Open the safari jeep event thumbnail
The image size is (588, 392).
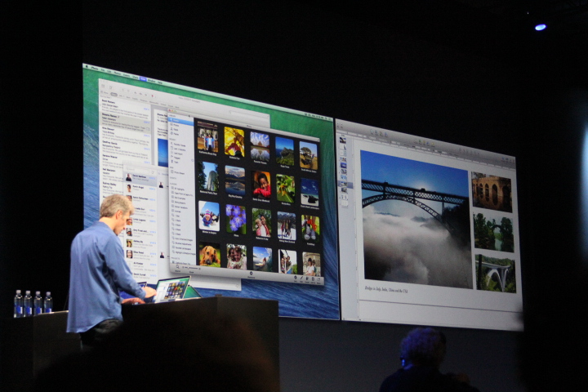[308, 155]
